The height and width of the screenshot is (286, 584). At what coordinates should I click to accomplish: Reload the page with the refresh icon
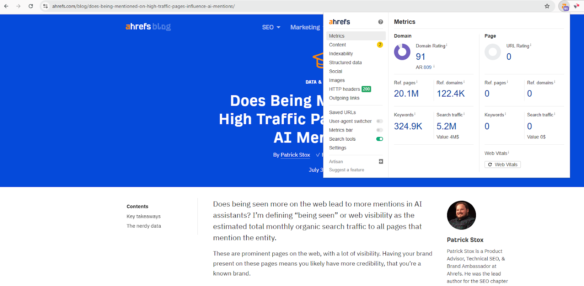pos(31,6)
